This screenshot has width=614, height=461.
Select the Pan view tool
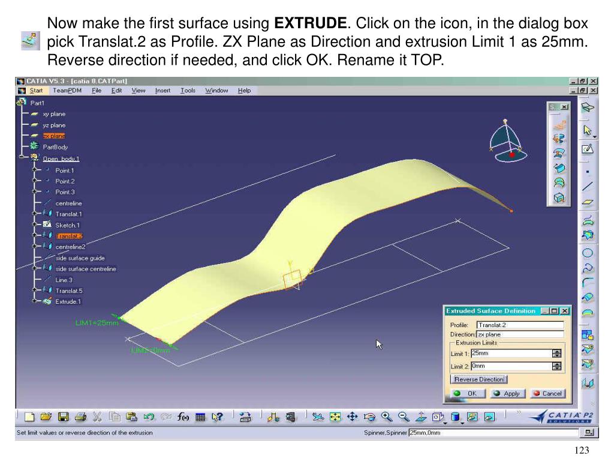click(x=353, y=417)
